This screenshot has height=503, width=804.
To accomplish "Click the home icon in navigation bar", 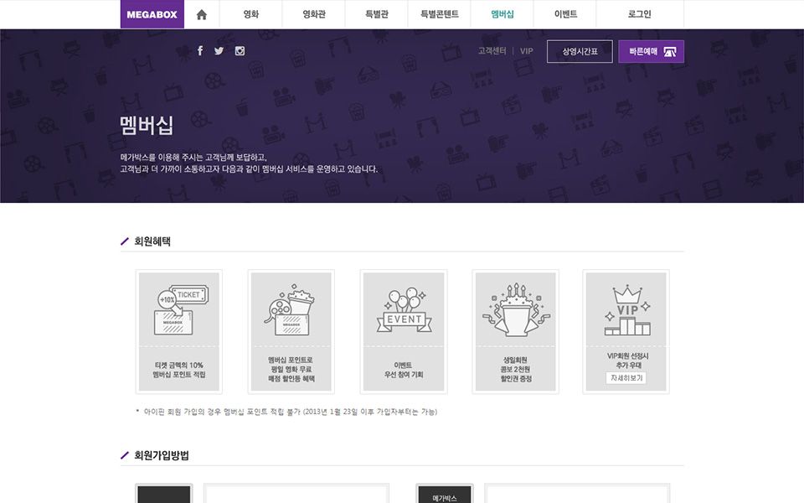I will coord(201,14).
